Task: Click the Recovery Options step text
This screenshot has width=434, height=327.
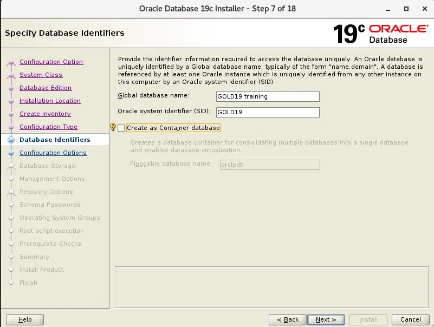Action: 46,192
